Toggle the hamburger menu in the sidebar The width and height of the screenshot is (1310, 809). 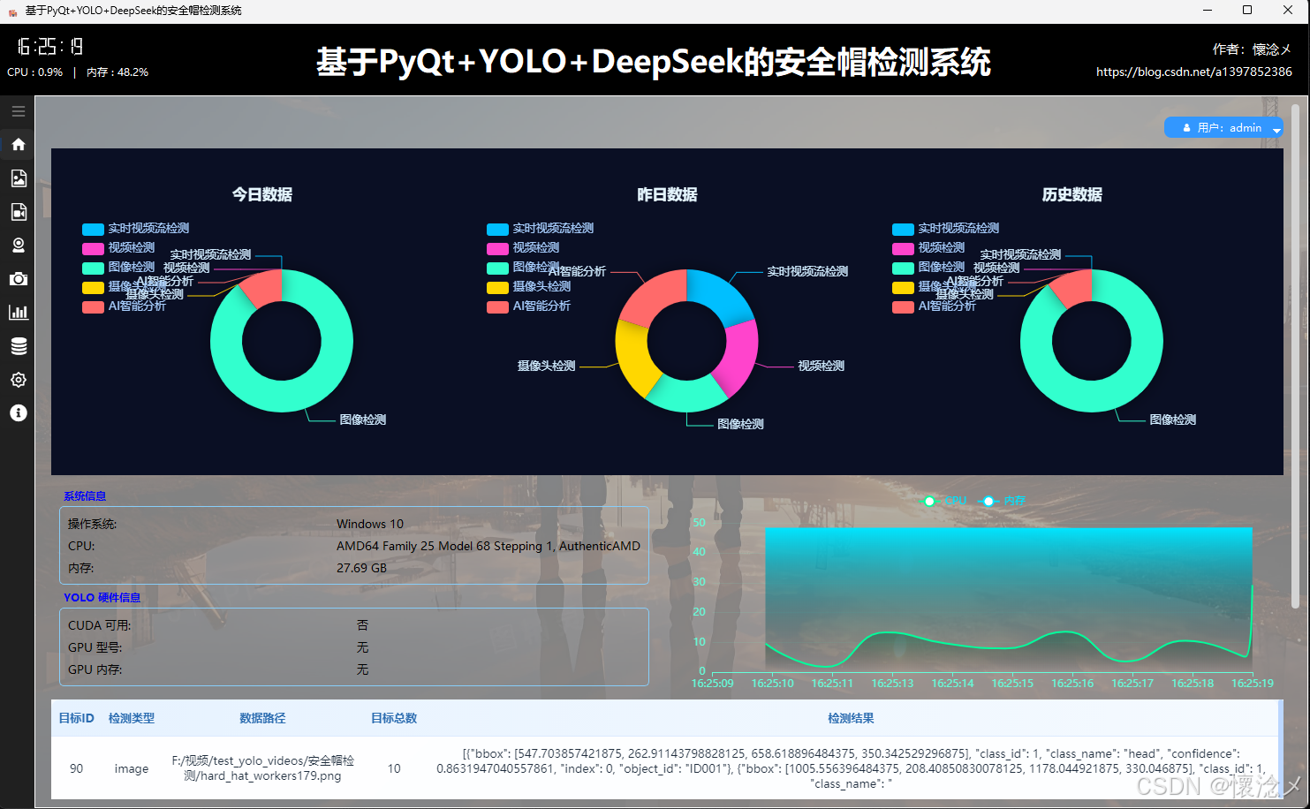tap(18, 111)
